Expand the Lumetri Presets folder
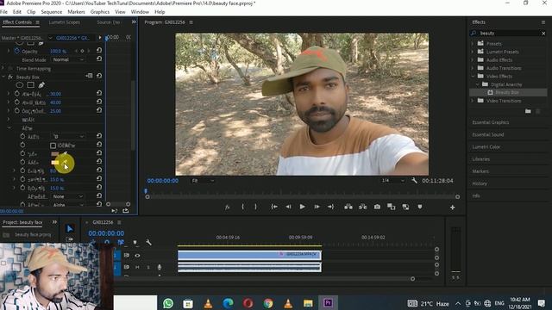Viewport: 552px width, 310px height. click(473, 52)
